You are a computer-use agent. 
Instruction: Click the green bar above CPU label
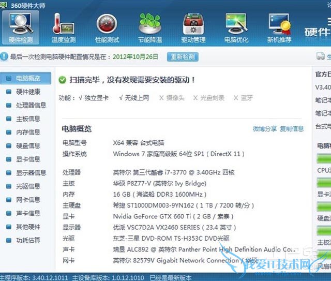coord(324,159)
